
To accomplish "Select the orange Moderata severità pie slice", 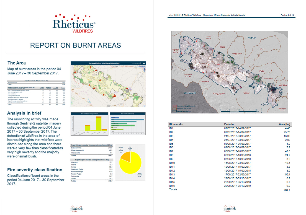I will point(126,156).
